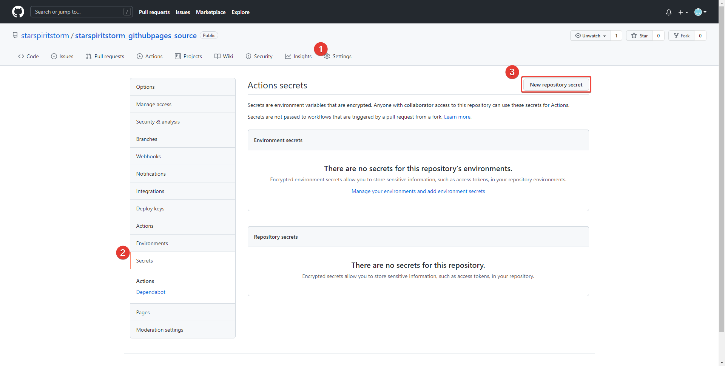The image size is (725, 366).
Task: View the fork count 0
Action: 700,36
